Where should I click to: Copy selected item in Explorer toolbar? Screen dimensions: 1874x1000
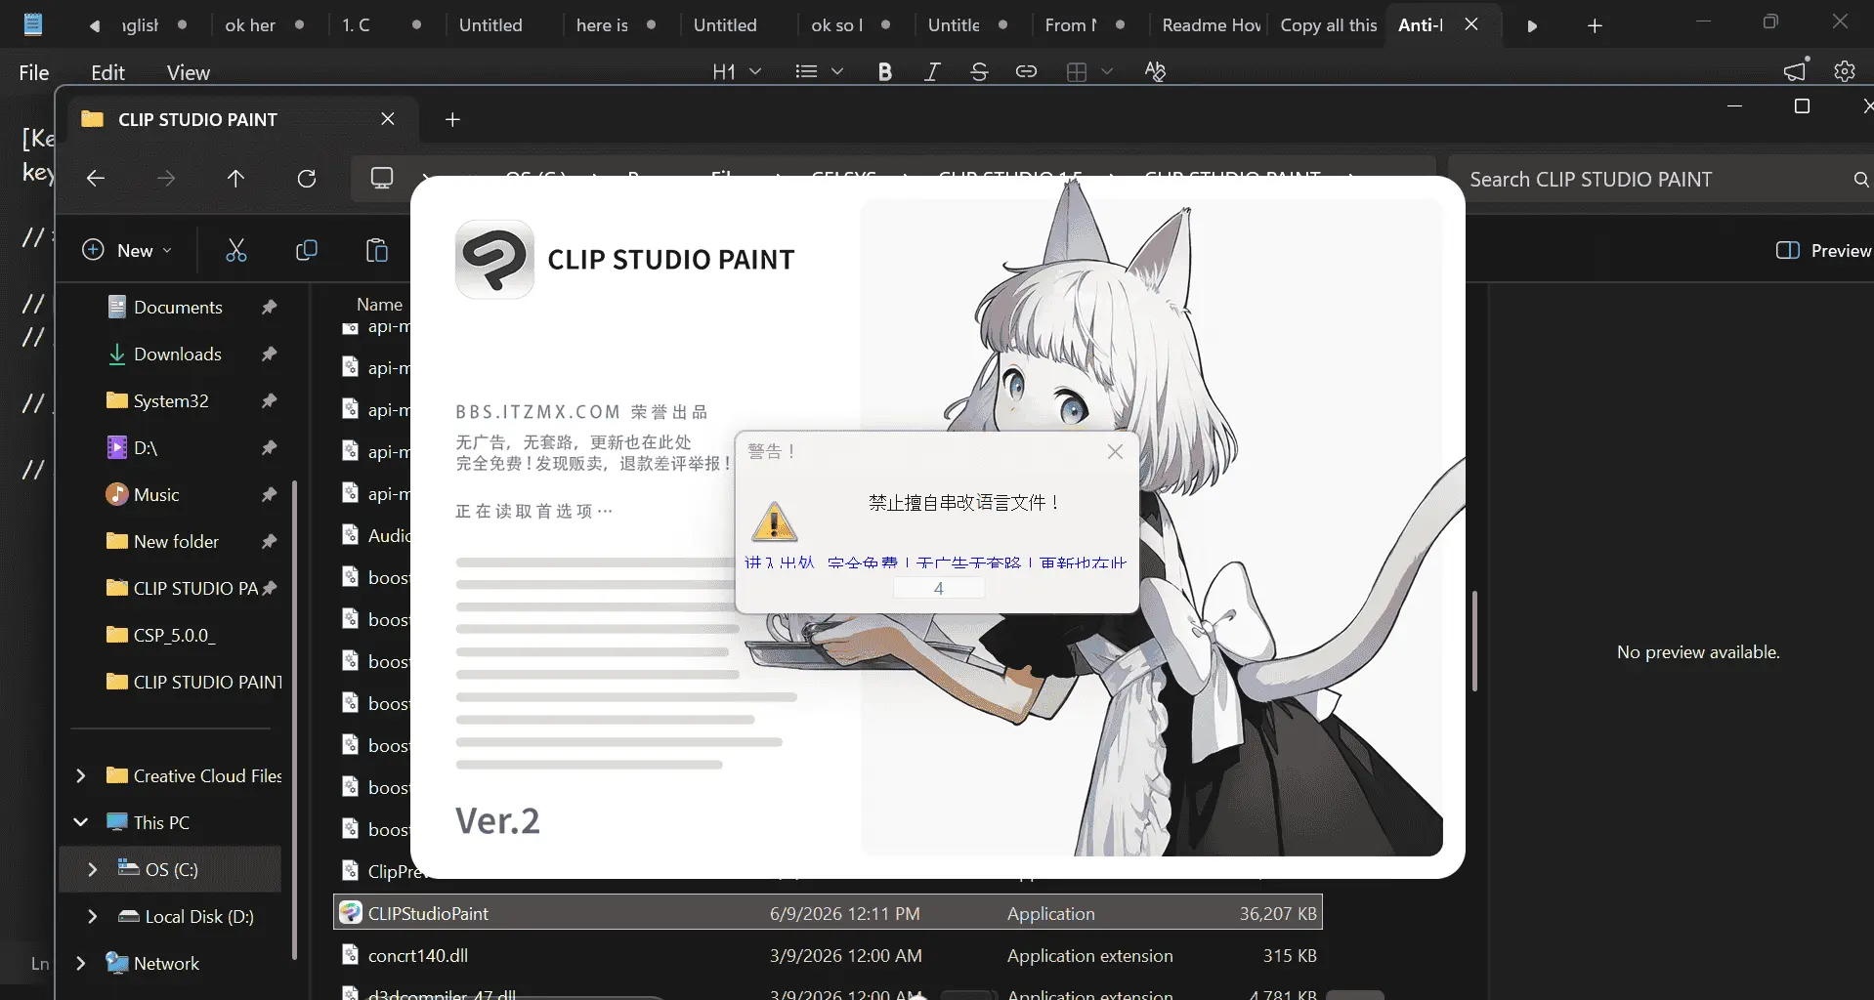307,250
